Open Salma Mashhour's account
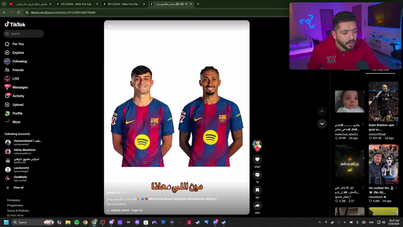The image size is (403, 227). point(21,151)
